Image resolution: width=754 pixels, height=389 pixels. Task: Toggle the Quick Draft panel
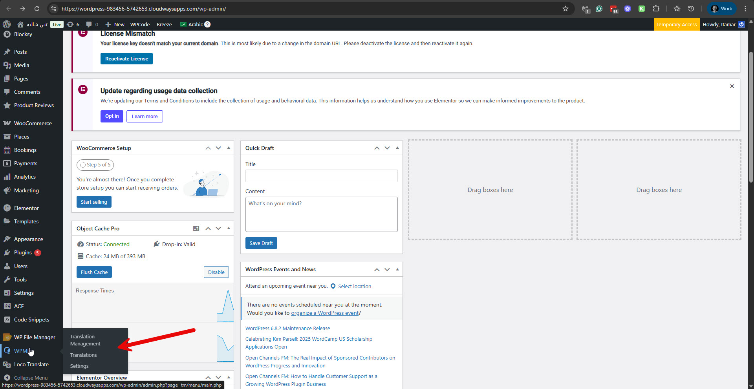coord(397,148)
